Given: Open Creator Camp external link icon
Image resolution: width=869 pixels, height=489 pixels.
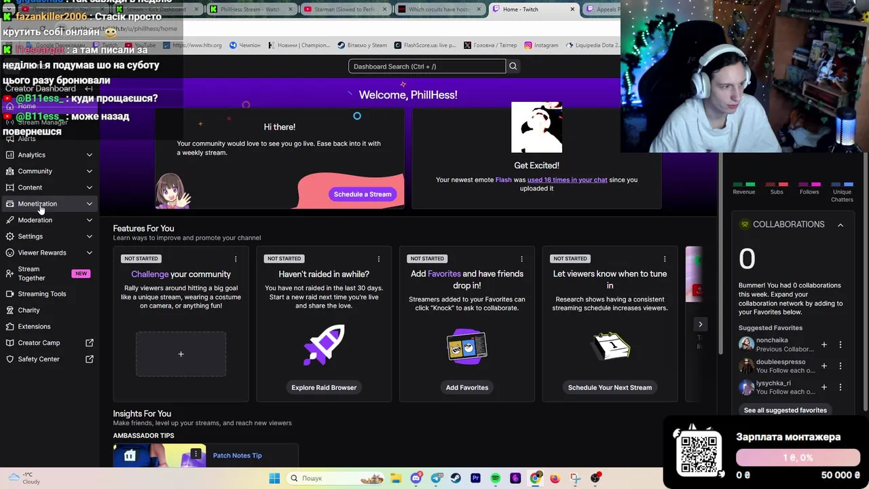Looking at the screenshot, I should click(x=89, y=343).
